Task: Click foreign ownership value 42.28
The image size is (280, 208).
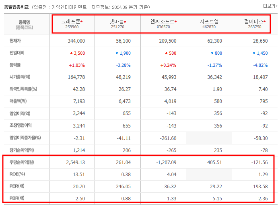Action: 79,89
